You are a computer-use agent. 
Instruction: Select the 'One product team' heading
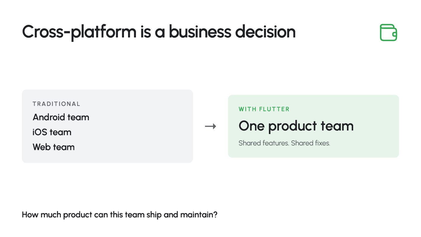pyautogui.click(x=296, y=126)
